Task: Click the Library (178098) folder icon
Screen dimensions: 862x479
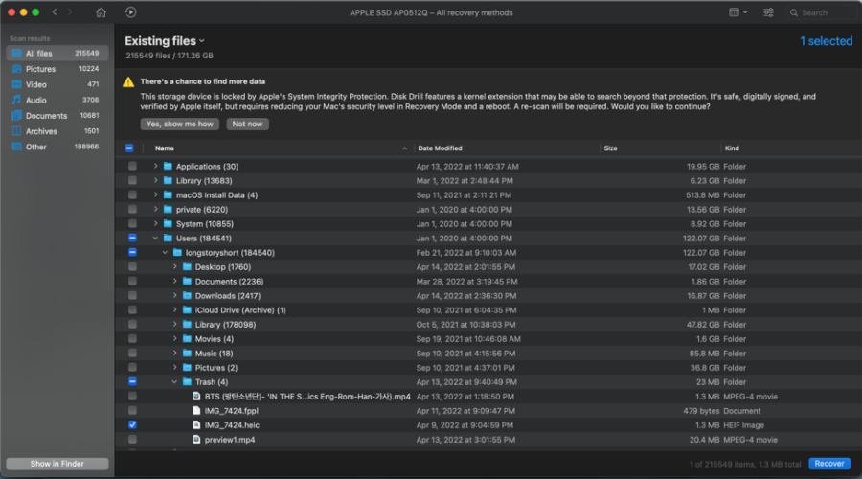Action: (187, 325)
